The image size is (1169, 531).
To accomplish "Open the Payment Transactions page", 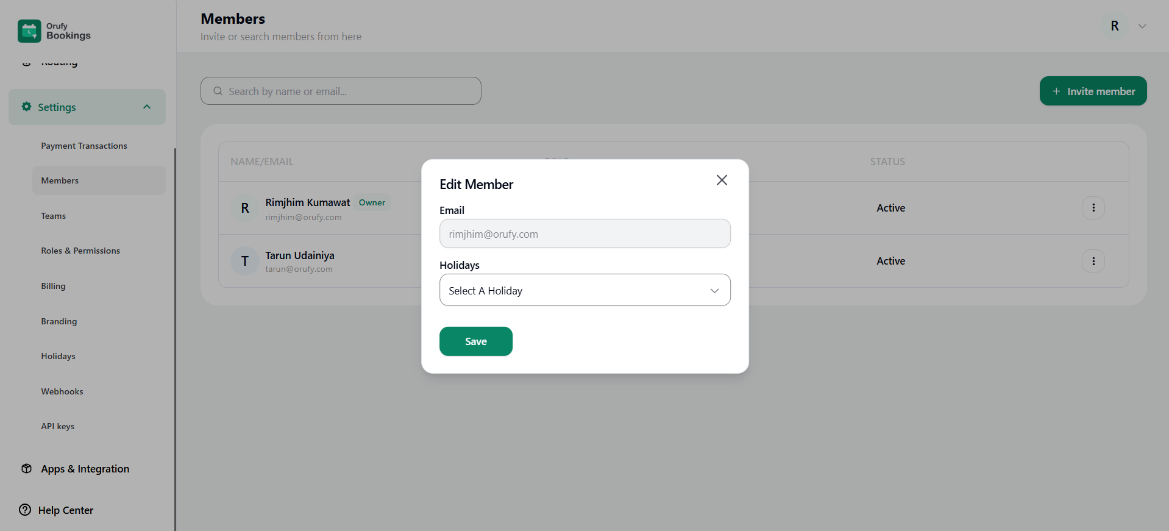I will click(84, 146).
